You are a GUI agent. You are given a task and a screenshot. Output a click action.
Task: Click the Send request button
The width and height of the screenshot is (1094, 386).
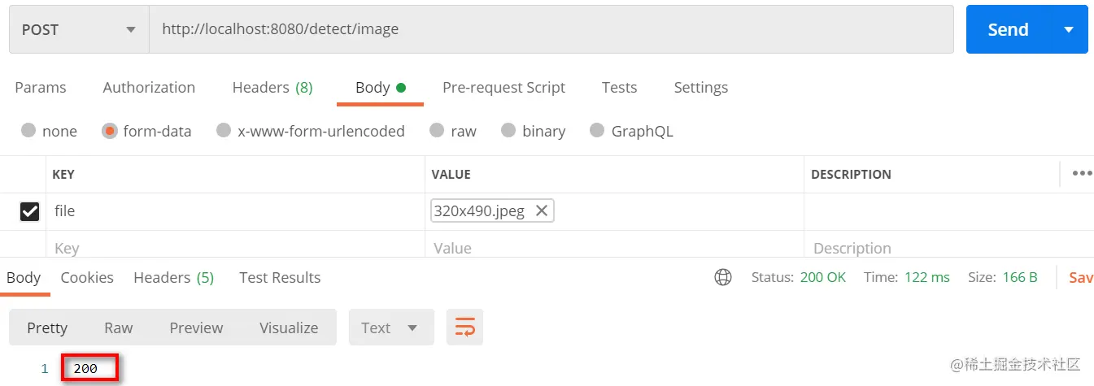tap(1008, 30)
